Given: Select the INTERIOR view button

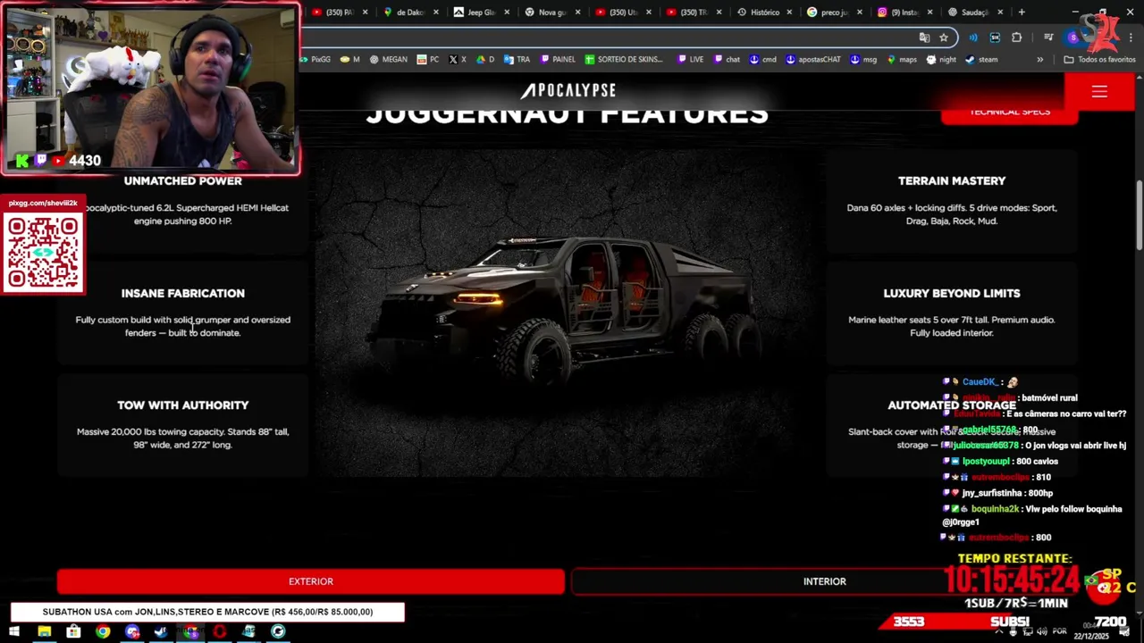Looking at the screenshot, I should [x=824, y=581].
